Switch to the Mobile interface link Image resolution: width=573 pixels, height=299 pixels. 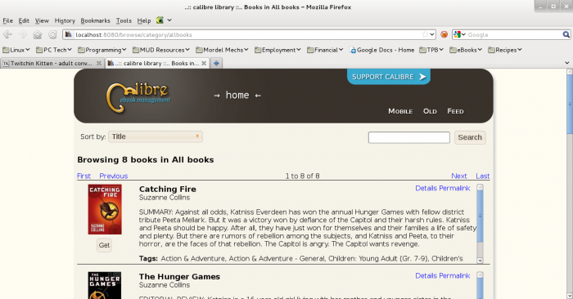(400, 111)
